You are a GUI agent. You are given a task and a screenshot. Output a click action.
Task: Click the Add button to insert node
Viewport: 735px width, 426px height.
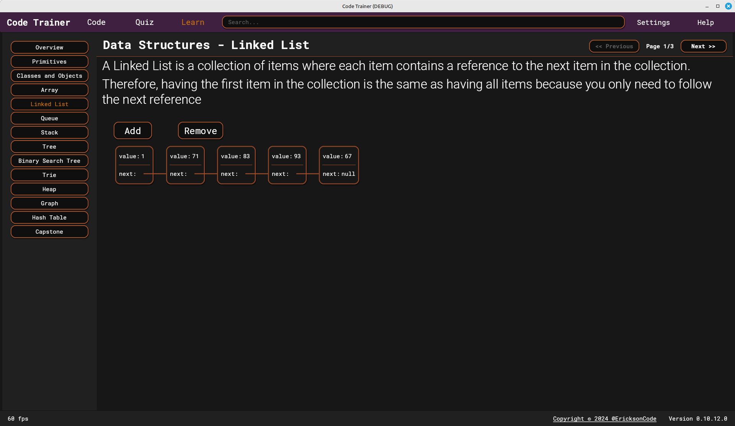click(133, 130)
